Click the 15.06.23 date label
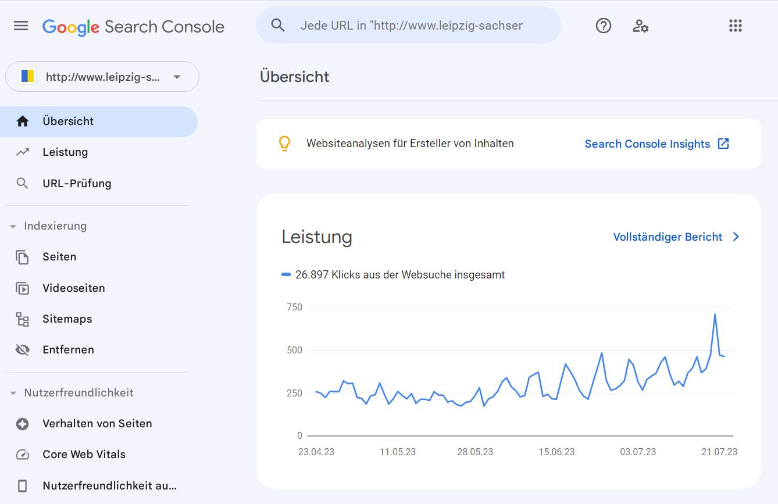 pos(556,452)
